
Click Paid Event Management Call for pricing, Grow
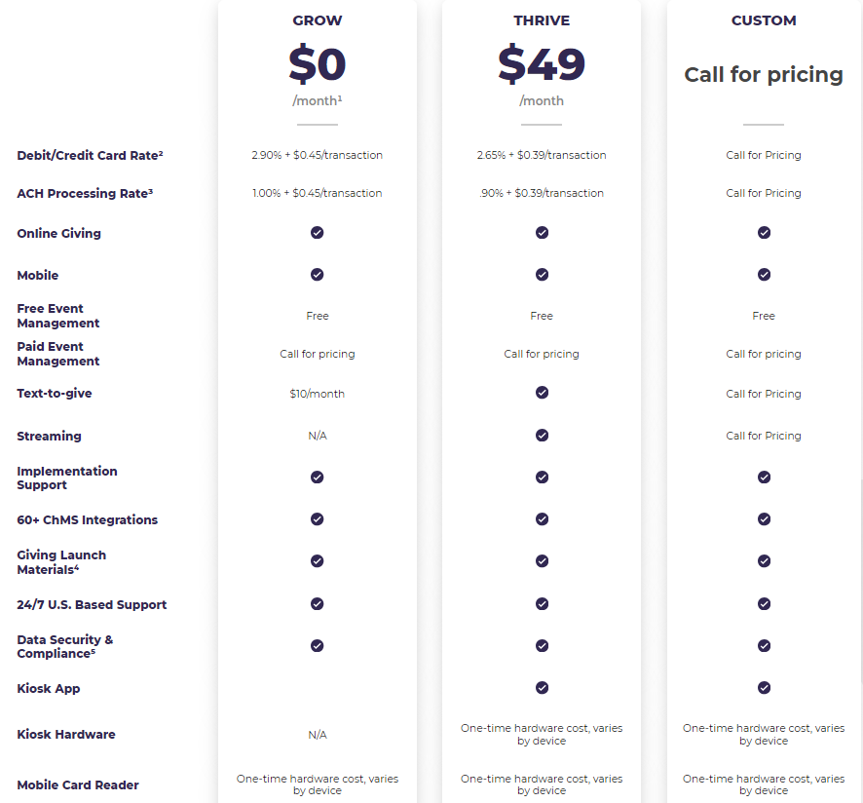317,354
